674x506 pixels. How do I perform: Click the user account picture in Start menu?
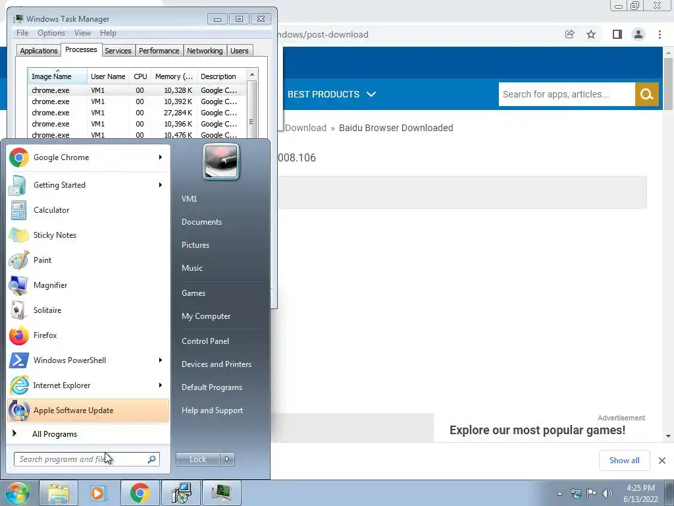click(221, 162)
